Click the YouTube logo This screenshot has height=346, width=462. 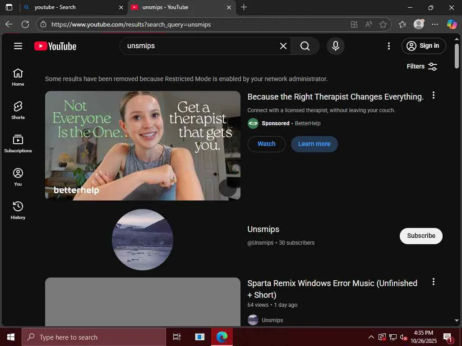click(x=55, y=46)
